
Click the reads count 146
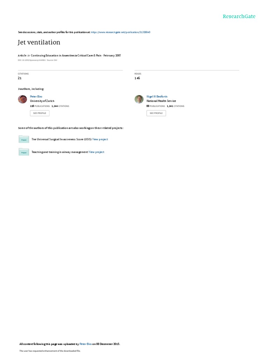tap(137, 78)
